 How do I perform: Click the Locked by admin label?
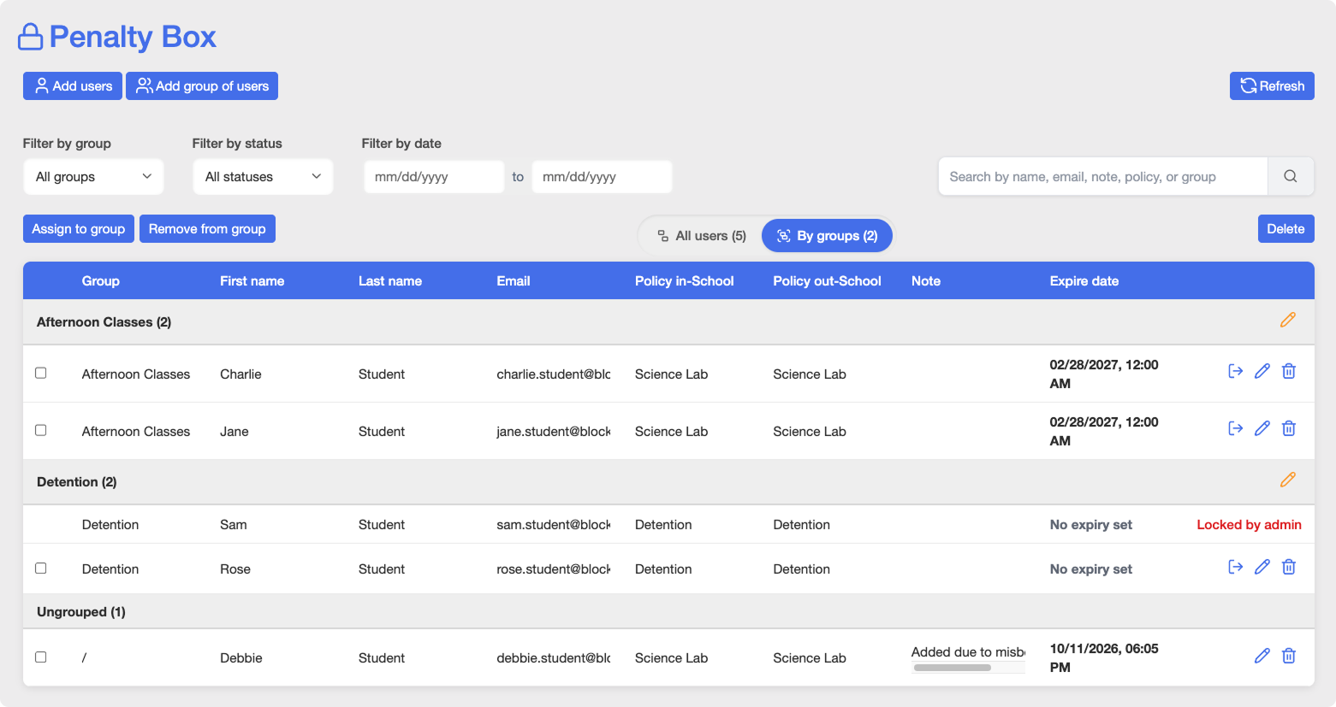[1249, 525]
